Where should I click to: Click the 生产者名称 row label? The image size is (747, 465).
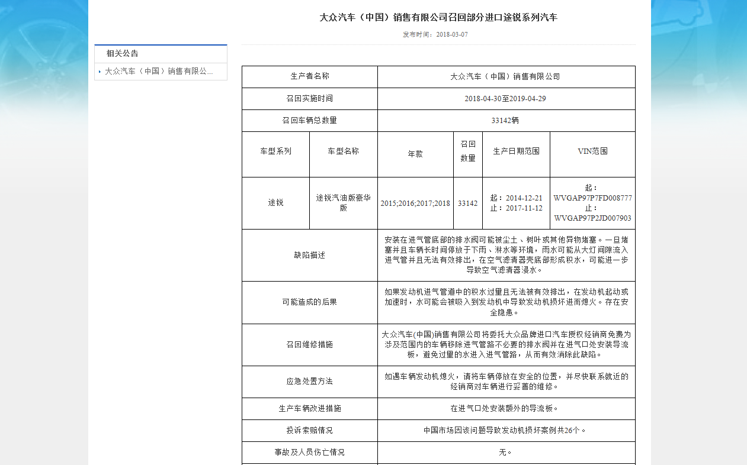coord(310,76)
